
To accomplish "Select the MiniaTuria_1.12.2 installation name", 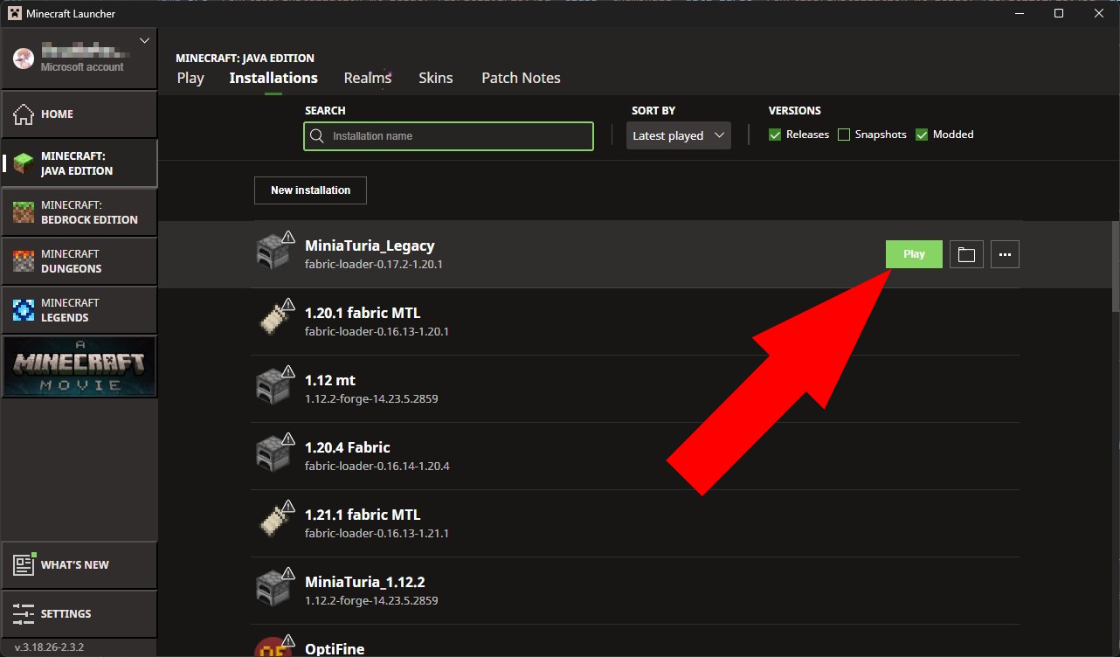I will coord(364,582).
